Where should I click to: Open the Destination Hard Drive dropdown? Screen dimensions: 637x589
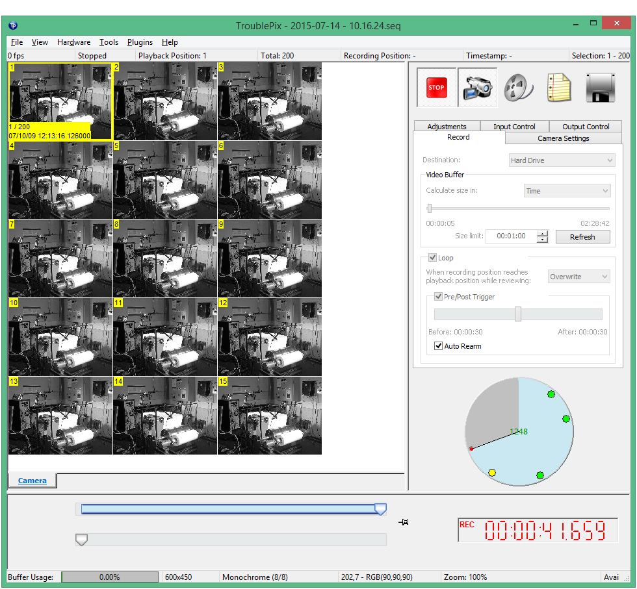[562, 160]
